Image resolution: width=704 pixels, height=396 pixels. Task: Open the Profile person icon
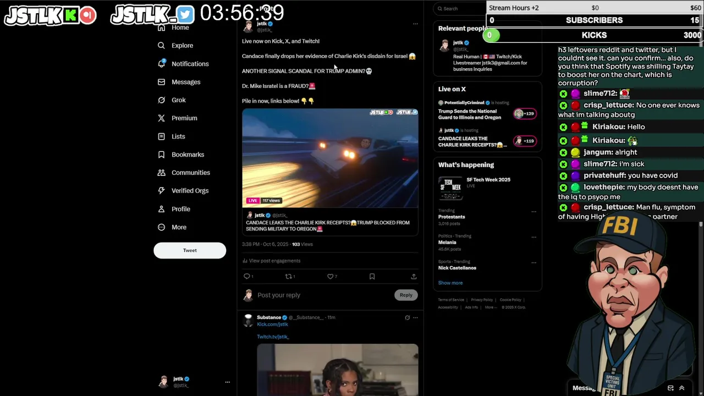click(x=161, y=209)
